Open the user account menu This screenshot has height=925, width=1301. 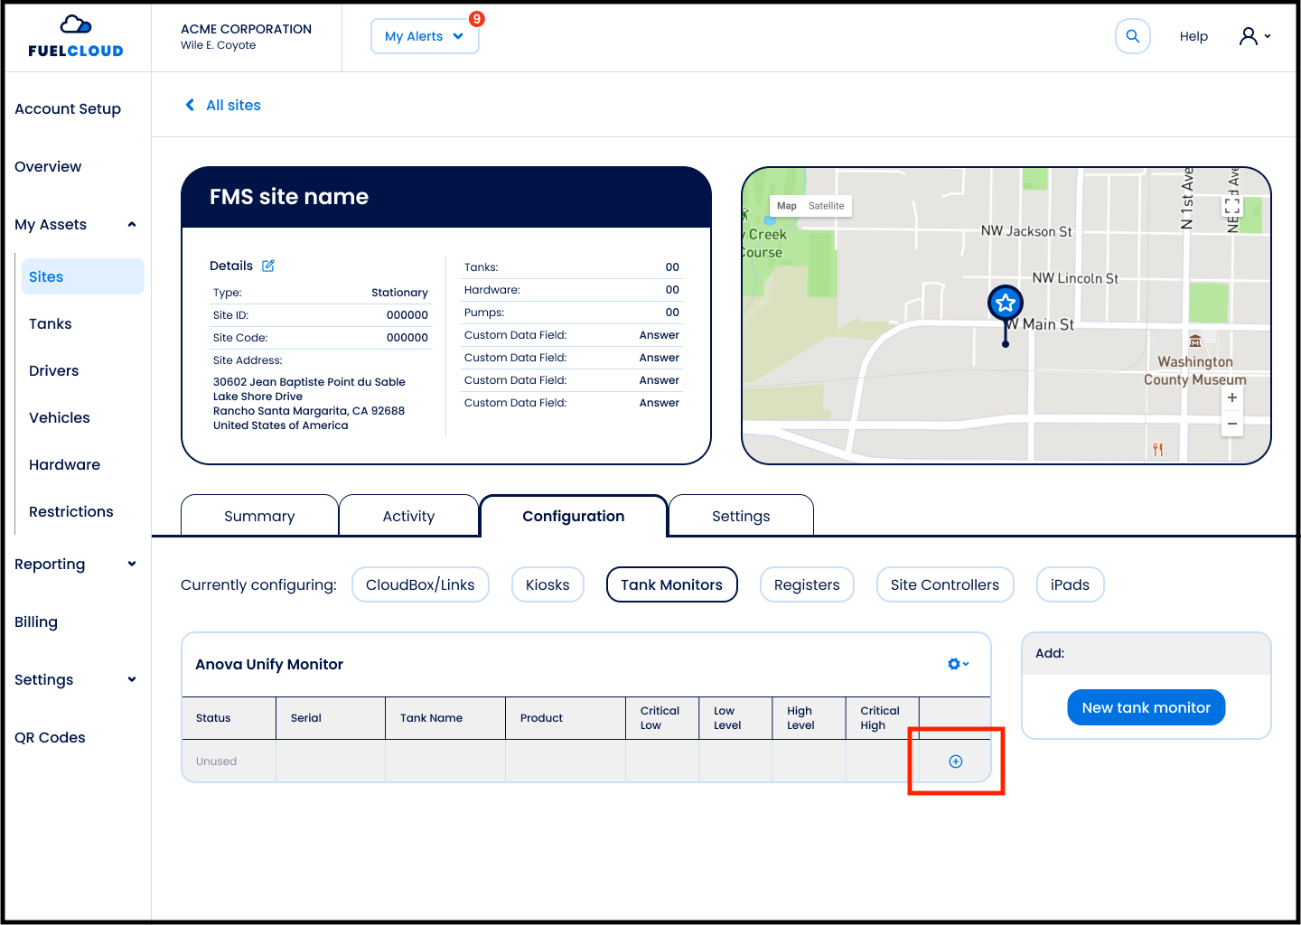pyautogui.click(x=1254, y=36)
